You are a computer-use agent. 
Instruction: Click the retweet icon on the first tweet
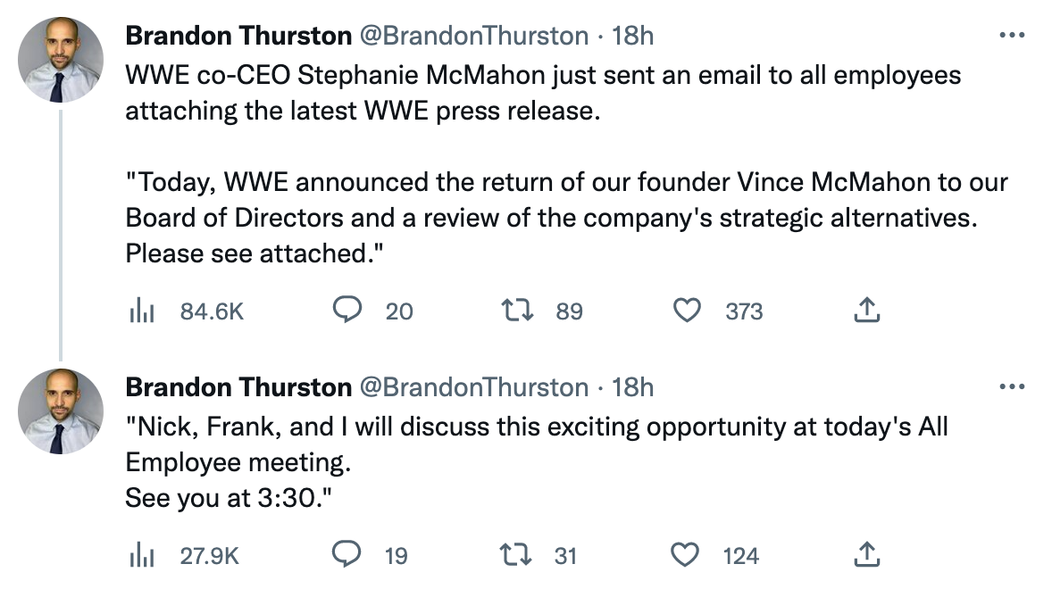click(516, 310)
